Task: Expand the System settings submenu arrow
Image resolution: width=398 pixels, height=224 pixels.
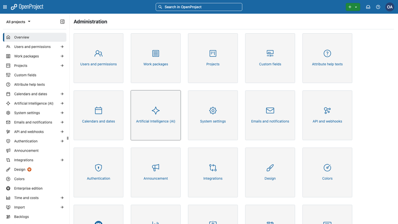Action: click(x=62, y=113)
